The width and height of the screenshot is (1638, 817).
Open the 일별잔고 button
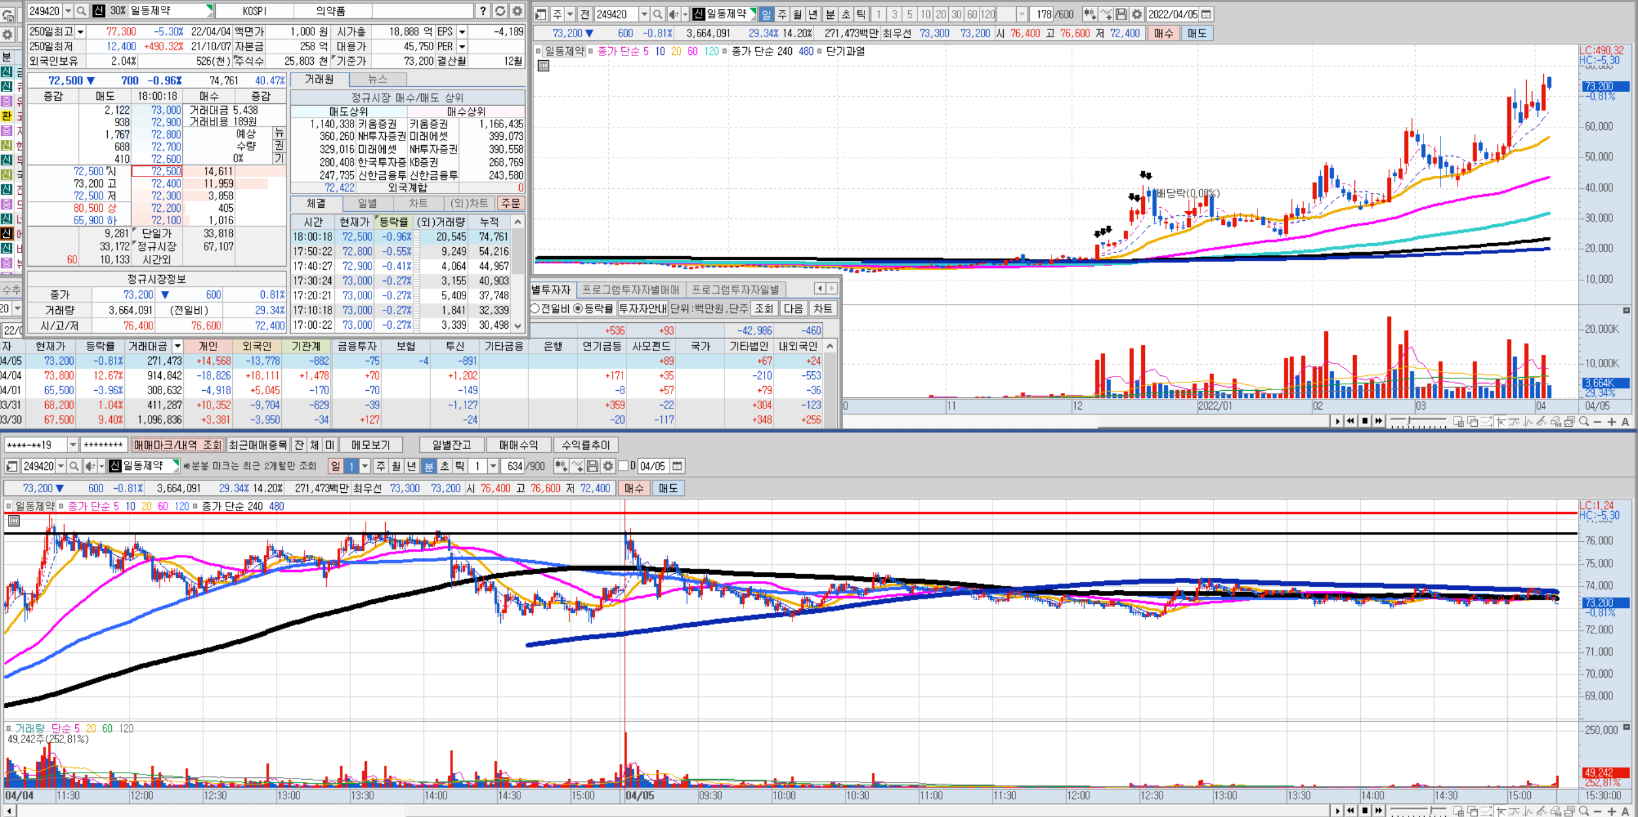click(451, 445)
